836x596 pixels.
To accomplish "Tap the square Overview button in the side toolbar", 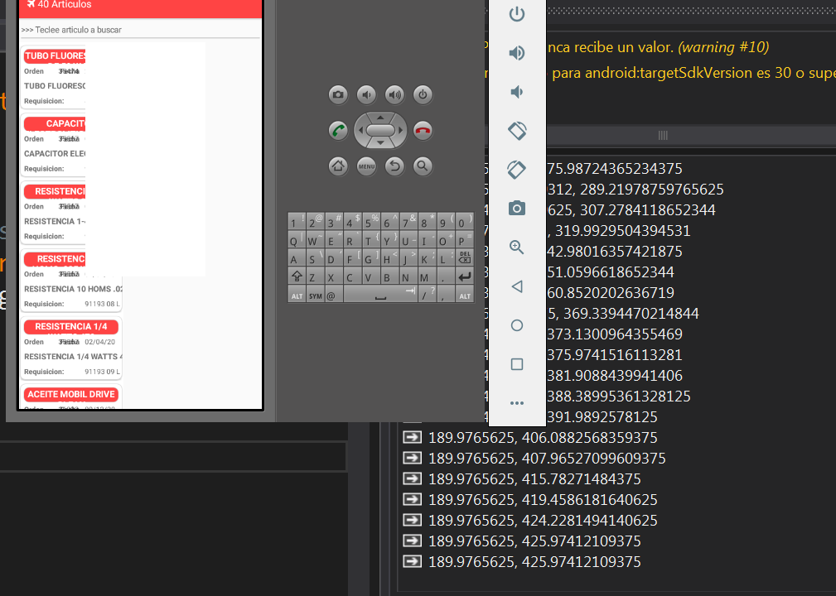I will click(517, 364).
